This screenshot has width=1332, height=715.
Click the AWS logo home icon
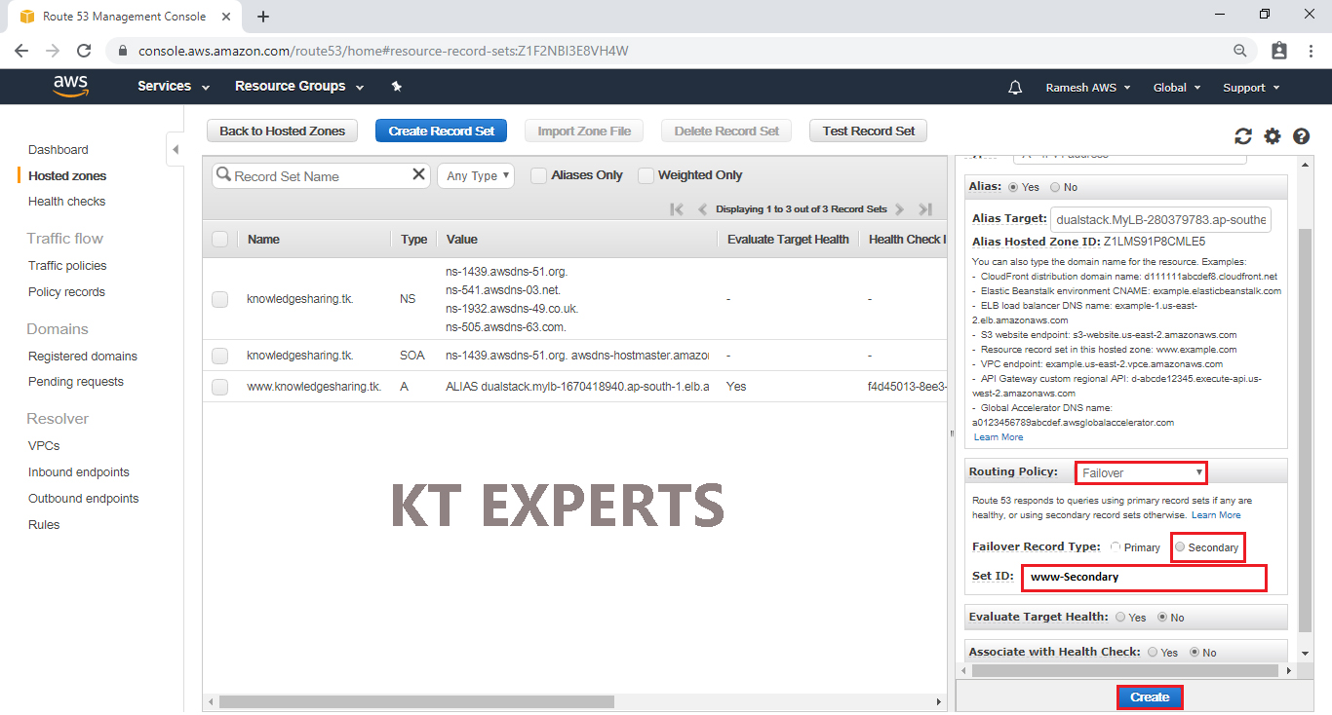click(x=70, y=87)
